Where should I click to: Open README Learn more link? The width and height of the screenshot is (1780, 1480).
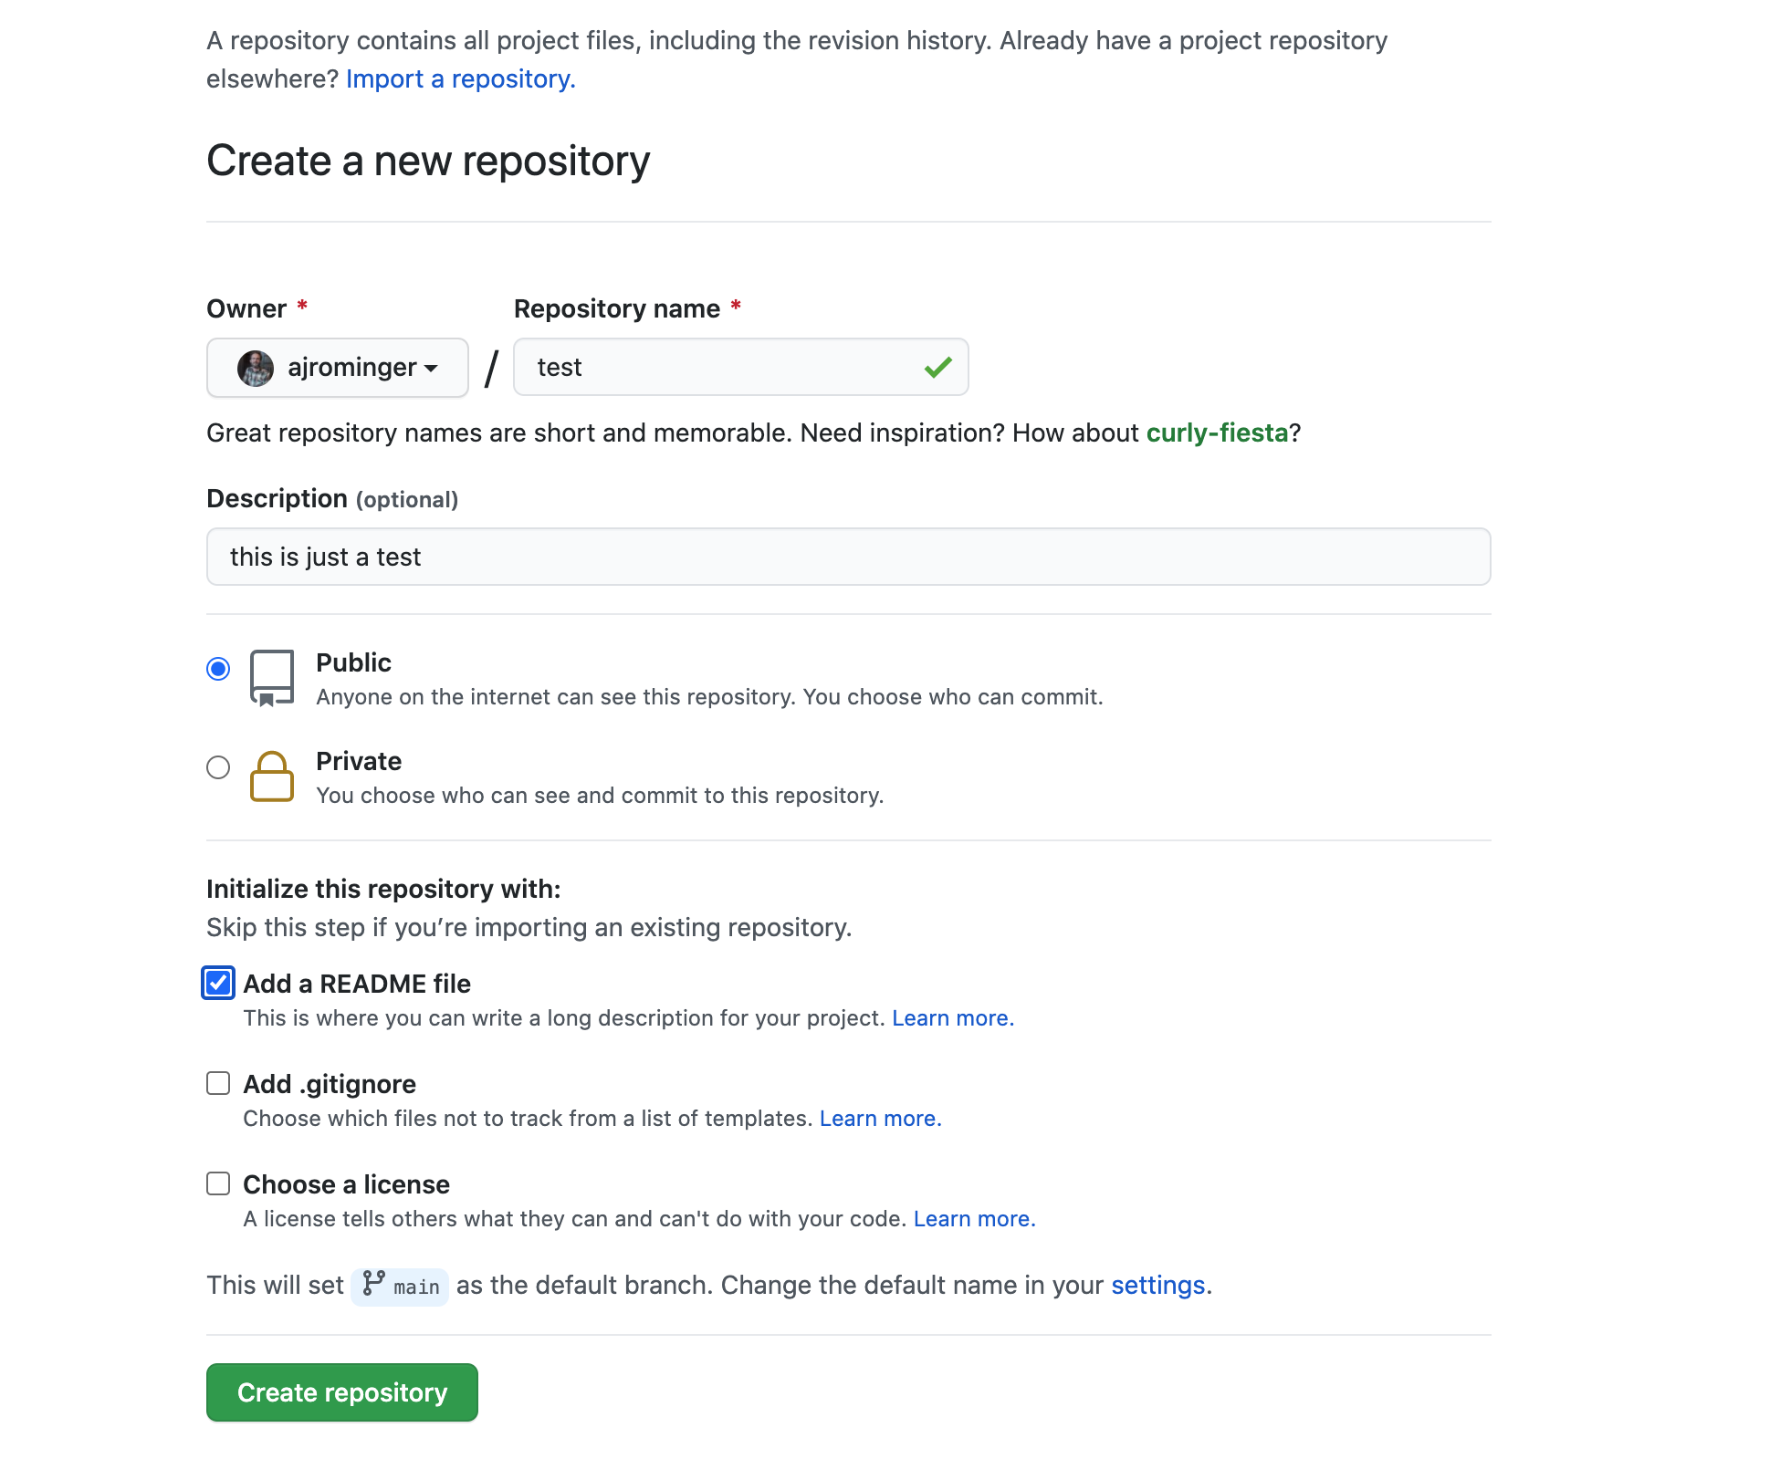coord(952,1018)
